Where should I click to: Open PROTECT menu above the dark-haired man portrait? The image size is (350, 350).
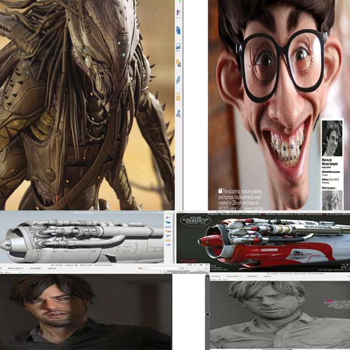click(x=16, y=268)
